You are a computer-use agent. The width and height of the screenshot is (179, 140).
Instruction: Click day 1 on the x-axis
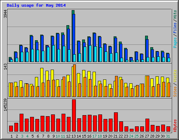pyautogui.click(x=12, y=136)
